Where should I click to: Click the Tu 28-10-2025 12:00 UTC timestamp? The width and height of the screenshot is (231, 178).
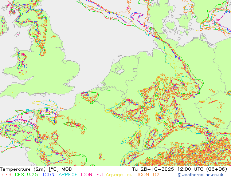[x=180, y=169]
